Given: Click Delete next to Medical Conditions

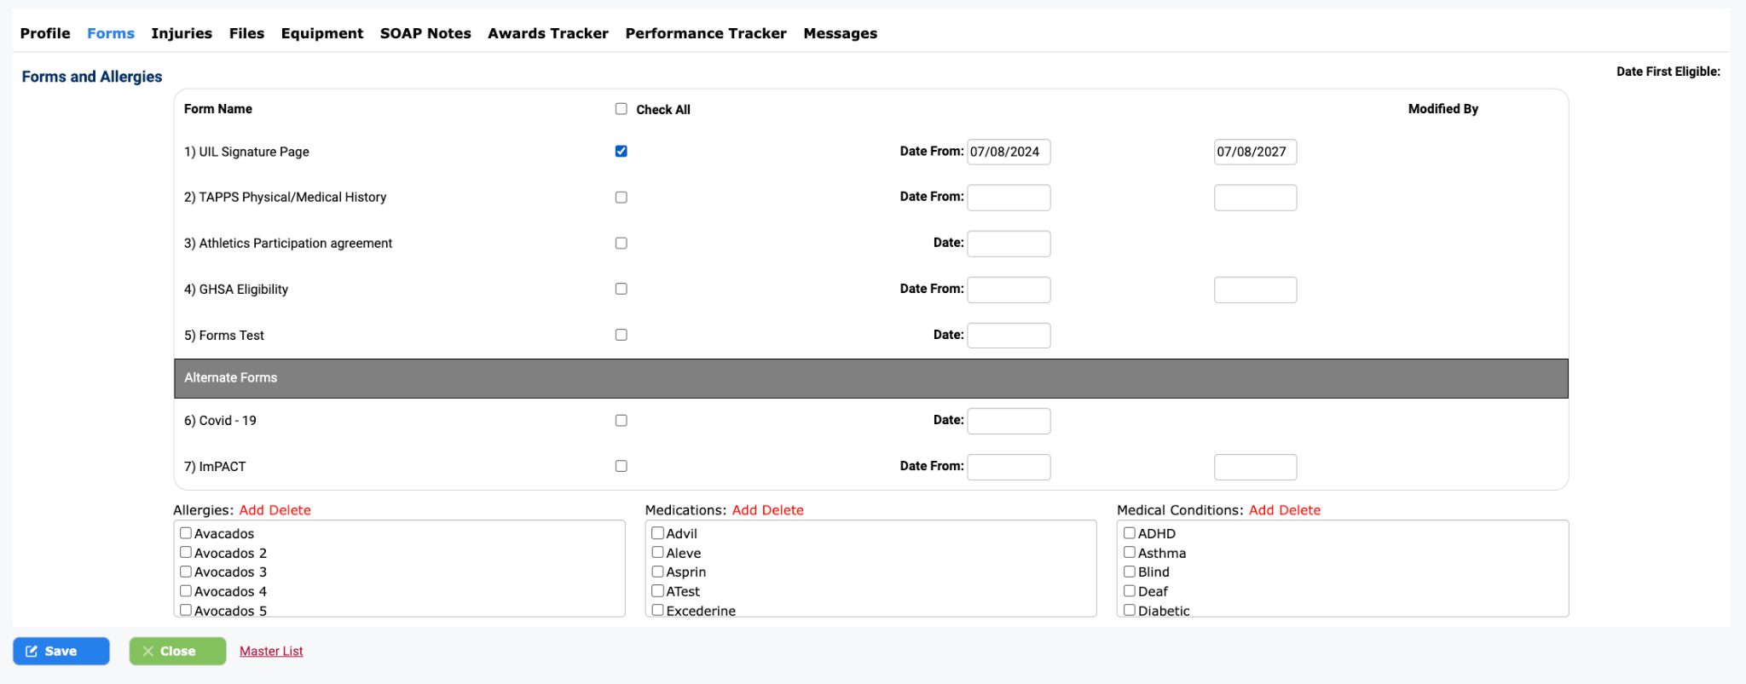Looking at the screenshot, I should (1299, 510).
